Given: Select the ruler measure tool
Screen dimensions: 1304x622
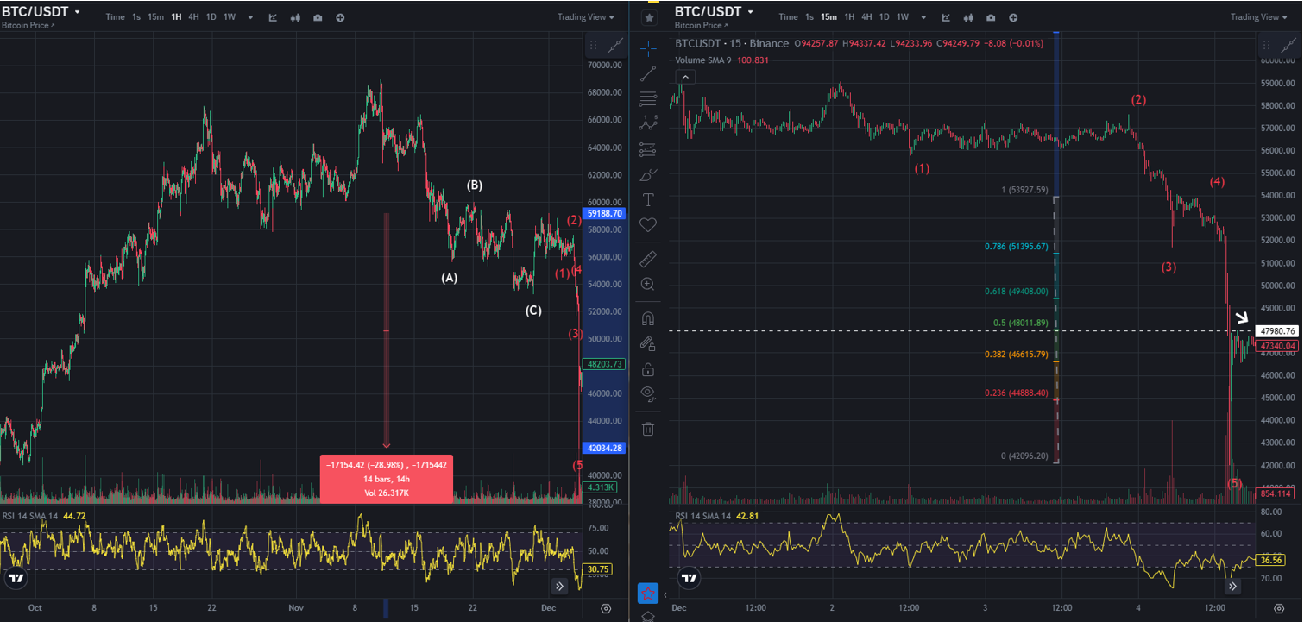Looking at the screenshot, I should [648, 259].
